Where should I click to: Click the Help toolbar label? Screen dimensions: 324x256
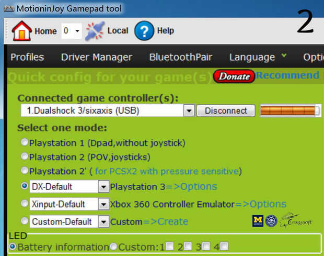166,31
